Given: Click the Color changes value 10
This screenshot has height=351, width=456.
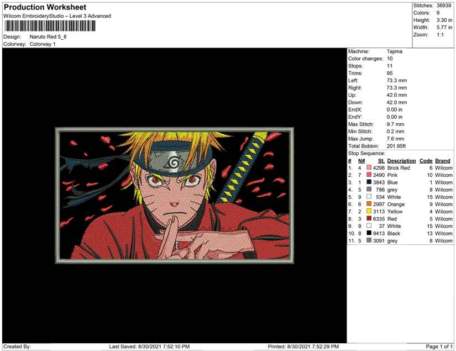Looking at the screenshot, I should click(x=390, y=59).
